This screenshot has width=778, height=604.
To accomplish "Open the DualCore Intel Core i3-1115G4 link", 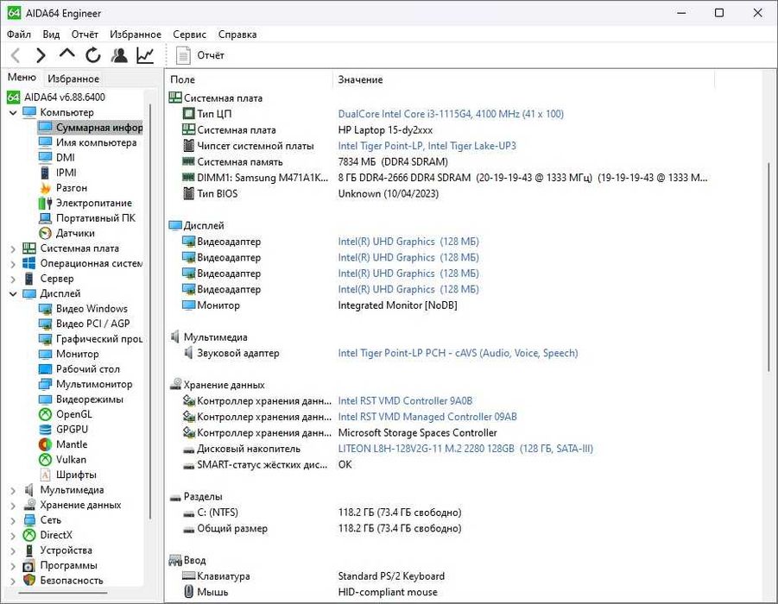I will click(451, 114).
